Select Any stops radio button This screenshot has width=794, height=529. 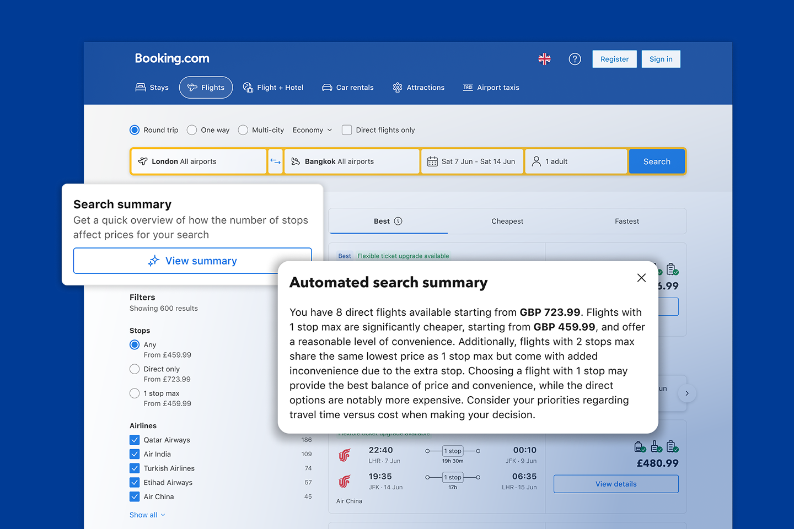pos(135,345)
